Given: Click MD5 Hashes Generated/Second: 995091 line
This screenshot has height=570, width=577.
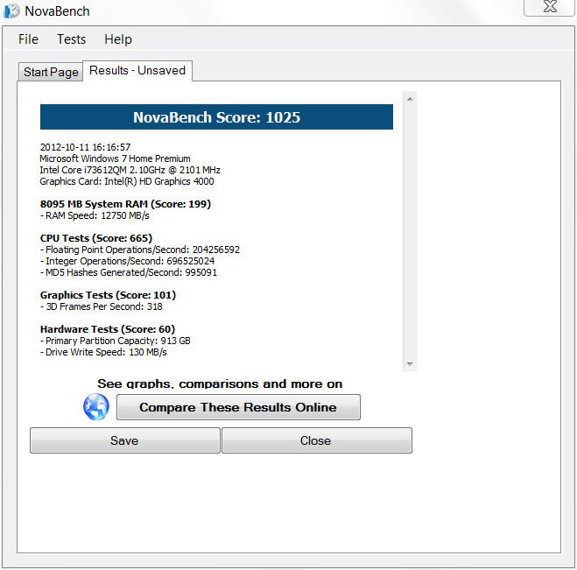Looking at the screenshot, I should (x=129, y=272).
